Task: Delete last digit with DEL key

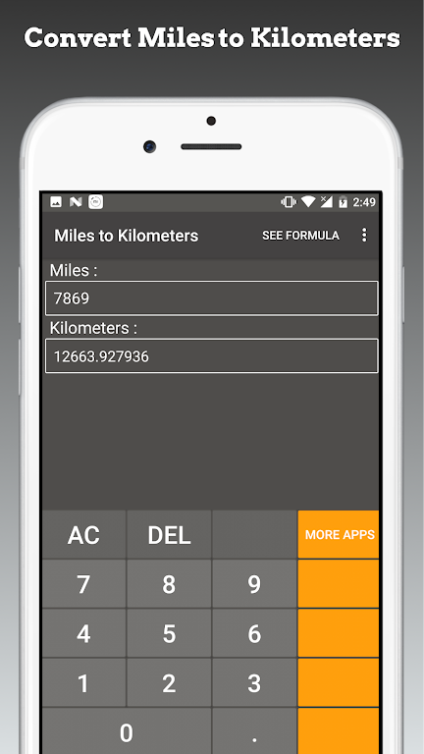Action: click(x=169, y=535)
